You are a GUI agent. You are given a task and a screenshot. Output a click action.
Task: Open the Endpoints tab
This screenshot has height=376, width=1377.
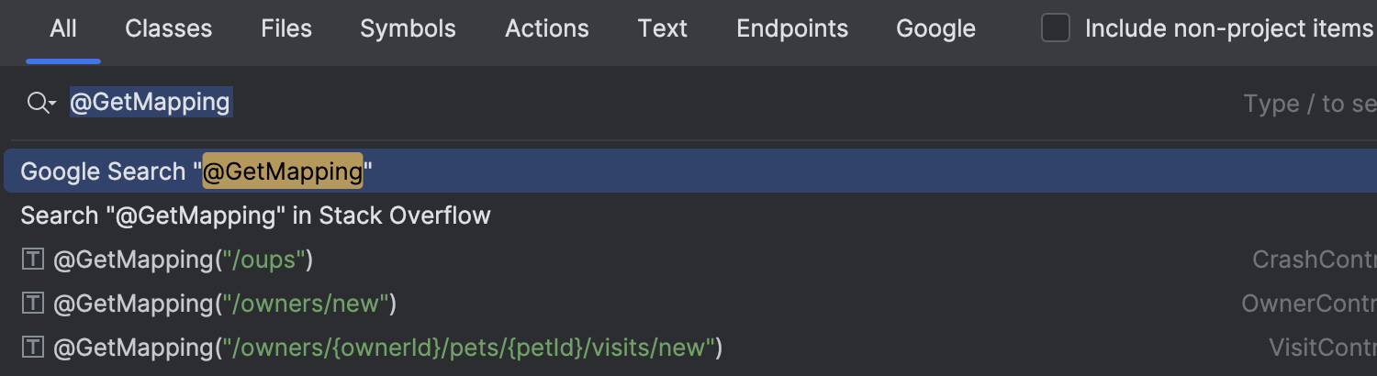pyautogui.click(x=792, y=28)
